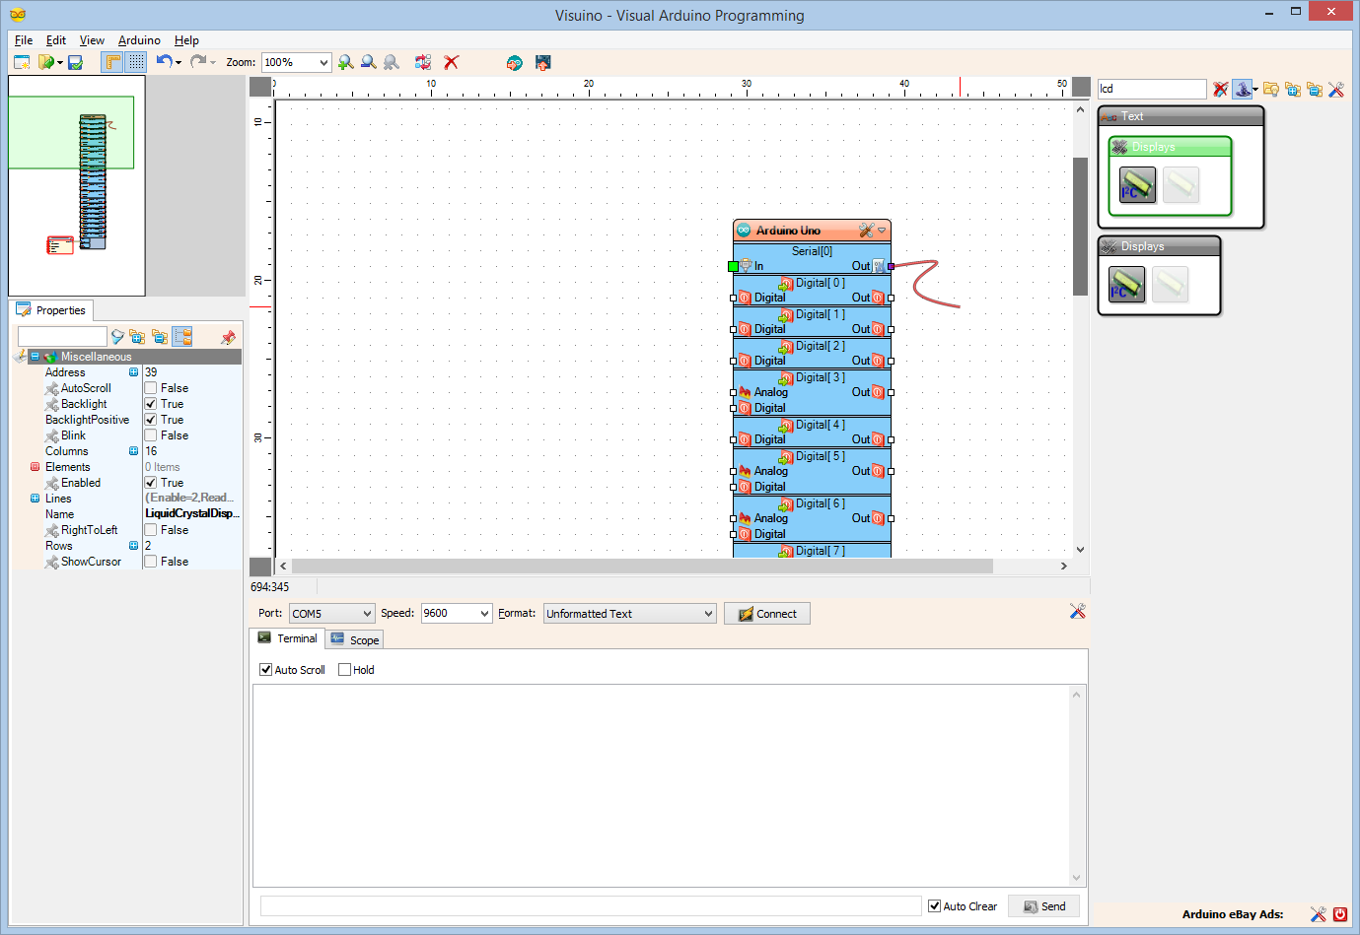Viewport: 1360px width, 935px height.
Task: Open Arduino project settings wrench icon
Action: click(x=867, y=230)
